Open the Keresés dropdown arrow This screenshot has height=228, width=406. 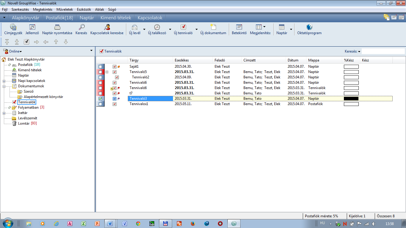(359, 52)
